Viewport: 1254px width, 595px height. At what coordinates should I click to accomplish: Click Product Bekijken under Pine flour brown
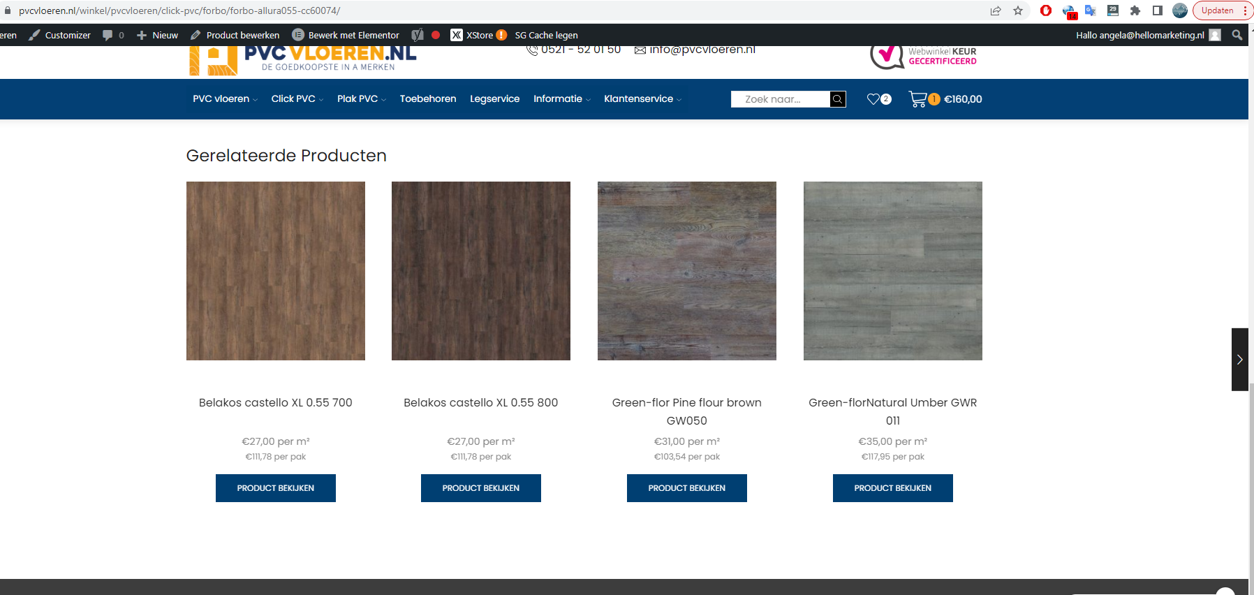coord(687,488)
